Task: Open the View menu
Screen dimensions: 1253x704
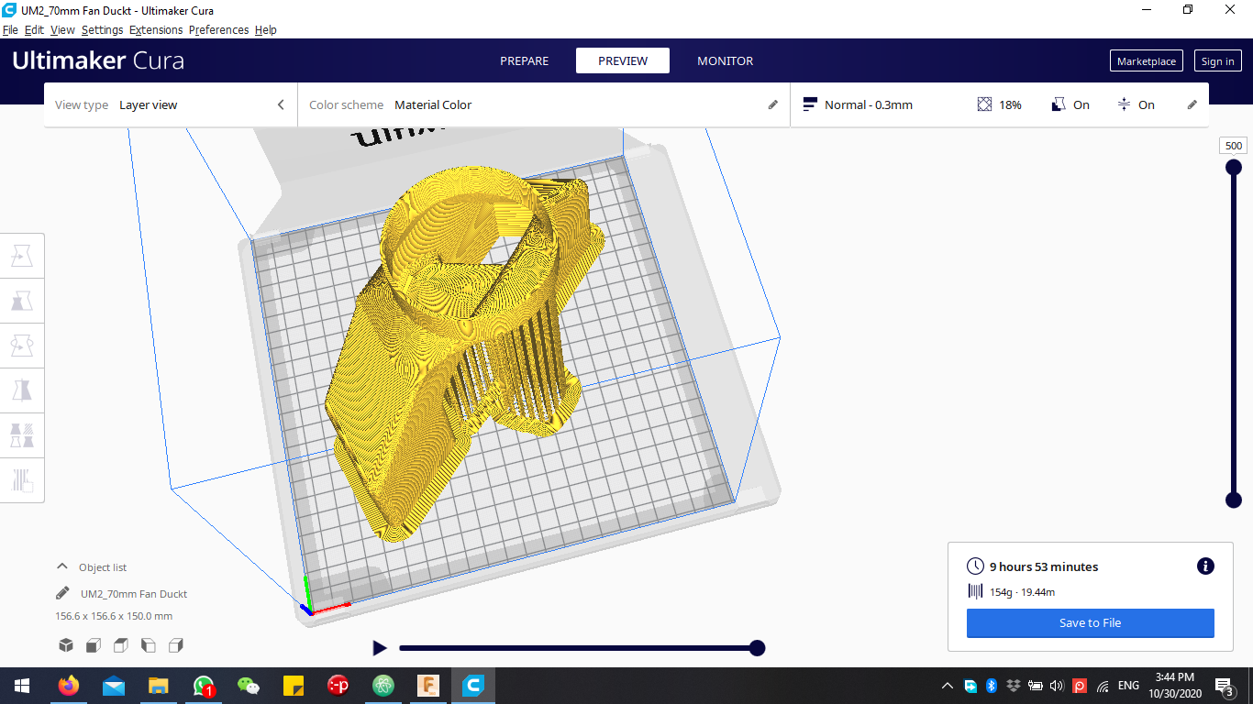Action: click(x=62, y=29)
